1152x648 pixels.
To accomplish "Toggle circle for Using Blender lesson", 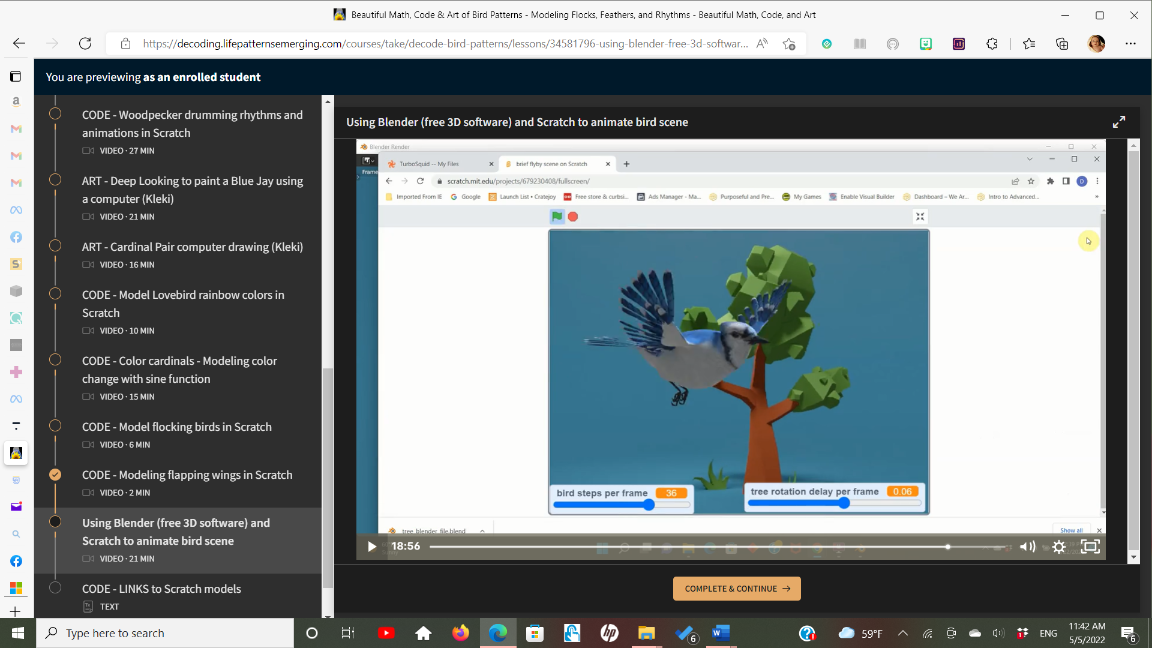I will (x=55, y=522).
